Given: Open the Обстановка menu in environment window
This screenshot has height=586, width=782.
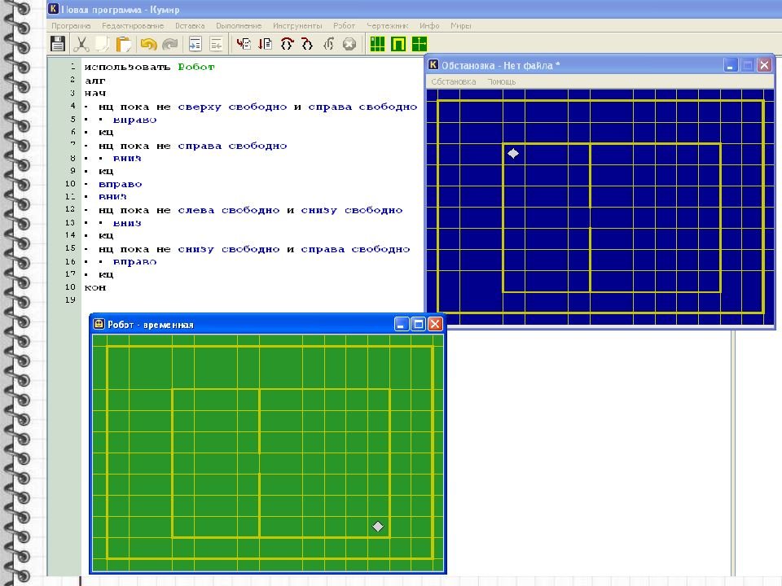Looking at the screenshot, I should [453, 81].
